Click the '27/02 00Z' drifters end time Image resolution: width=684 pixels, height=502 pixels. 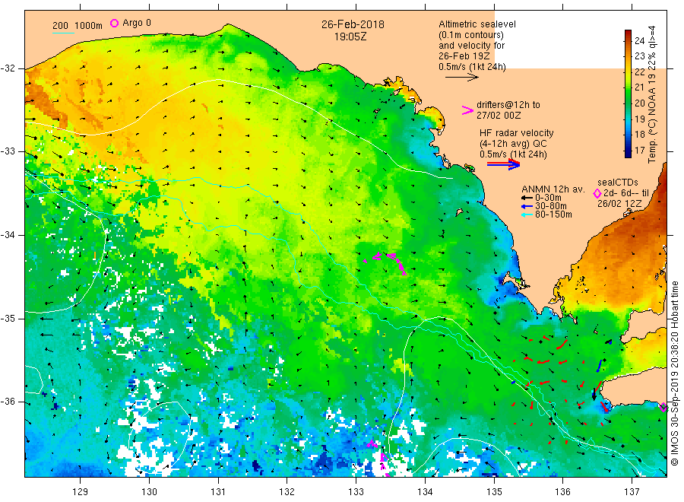[x=499, y=116]
